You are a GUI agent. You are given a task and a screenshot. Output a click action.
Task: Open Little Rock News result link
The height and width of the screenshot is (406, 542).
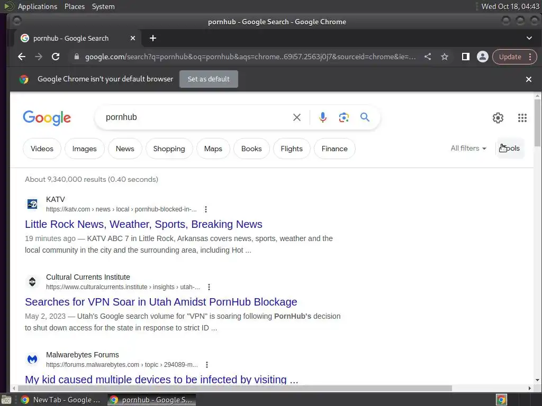pyautogui.click(x=143, y=224)
